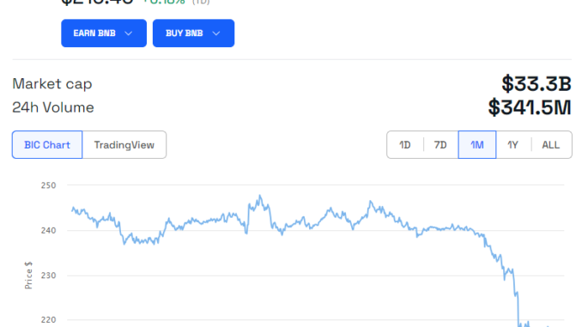The image size is (582, 327).
Task: Select the 1D time range
Action: tap(404, 145)
